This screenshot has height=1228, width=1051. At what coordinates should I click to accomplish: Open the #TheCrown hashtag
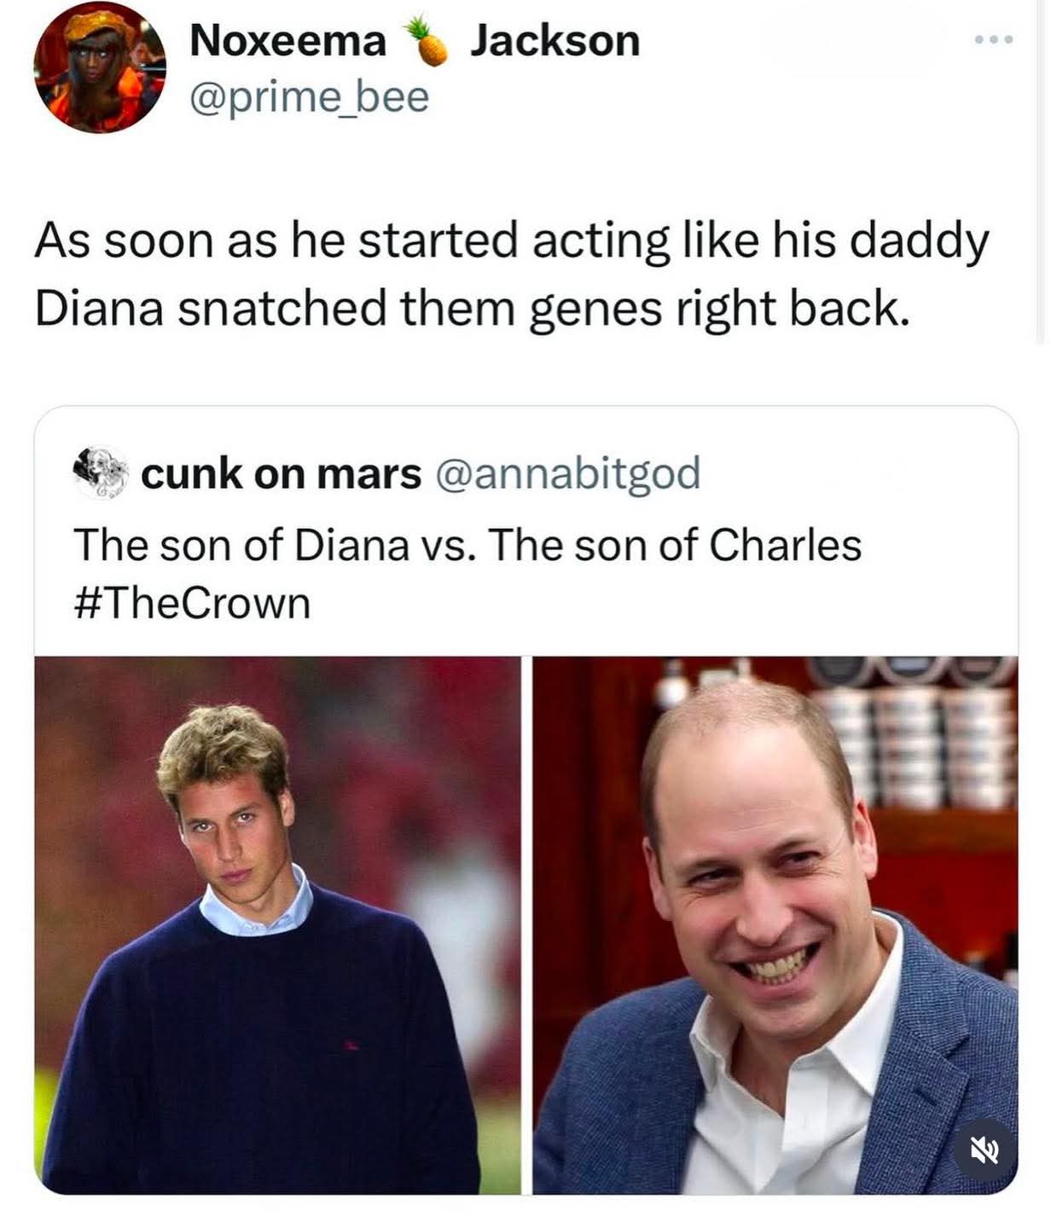pyautogui.click(x=192, y=604)
